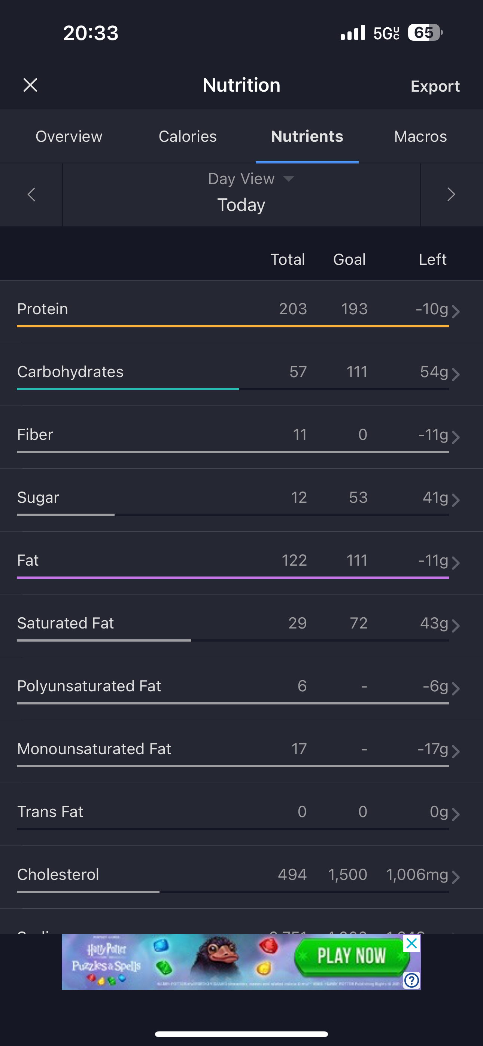Expand Saturated Fat row chevron
This screenshot has width=483, height=1046.
[456, 626]
